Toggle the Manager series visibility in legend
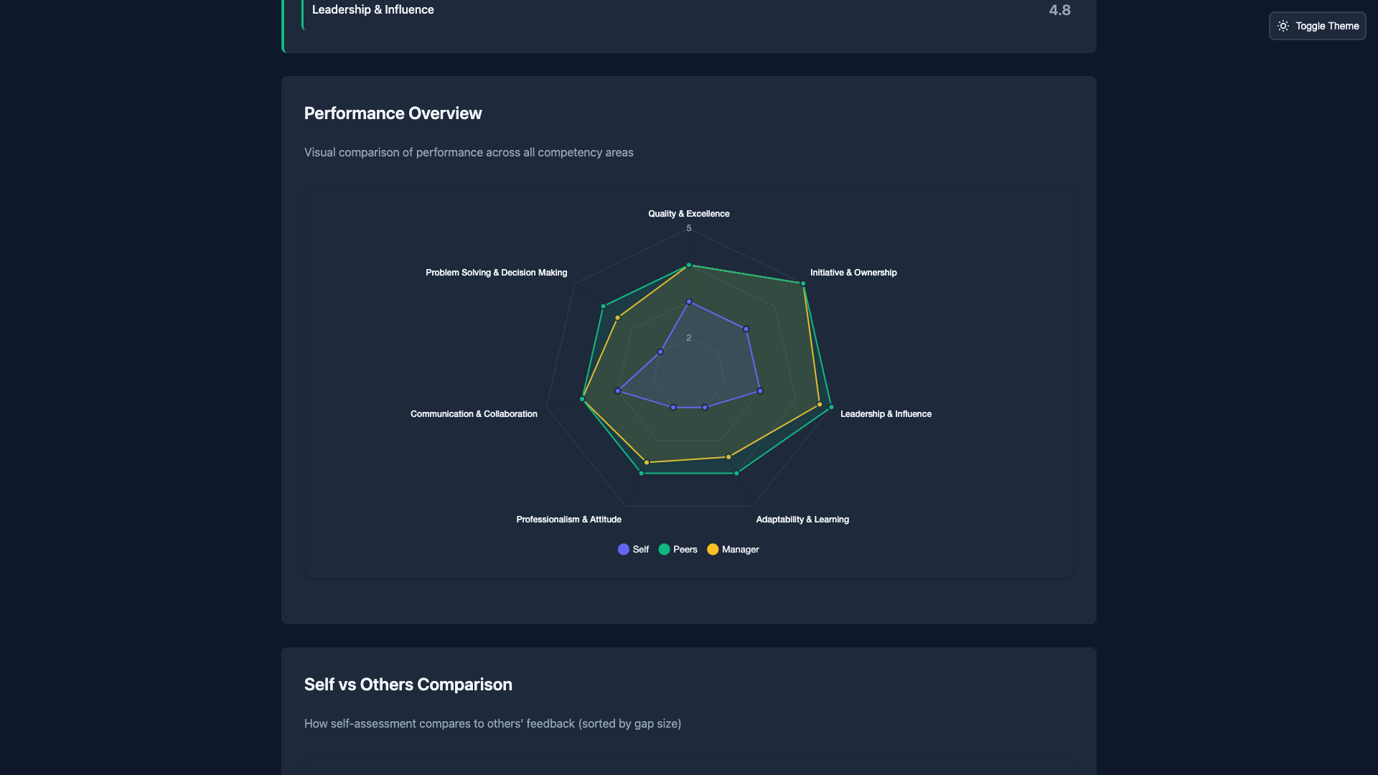The width and height of the screenshot is (1378, 775). pyautogui.click(x=733, y=549)
